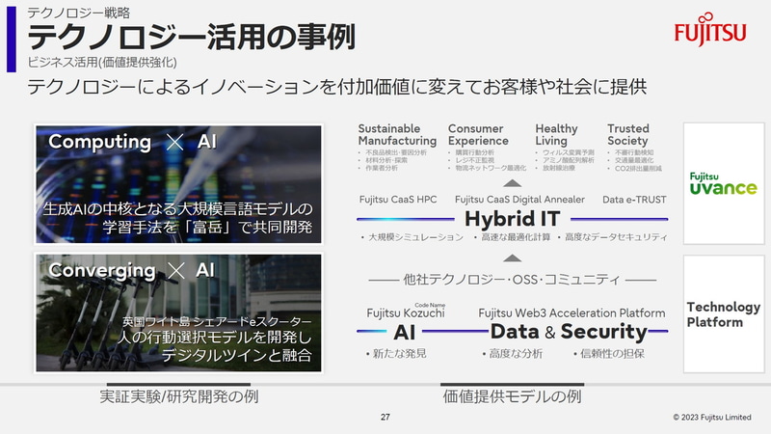Click the 価値提供モデルの例 caption
The image size is (771, 434).
point(512,396)
